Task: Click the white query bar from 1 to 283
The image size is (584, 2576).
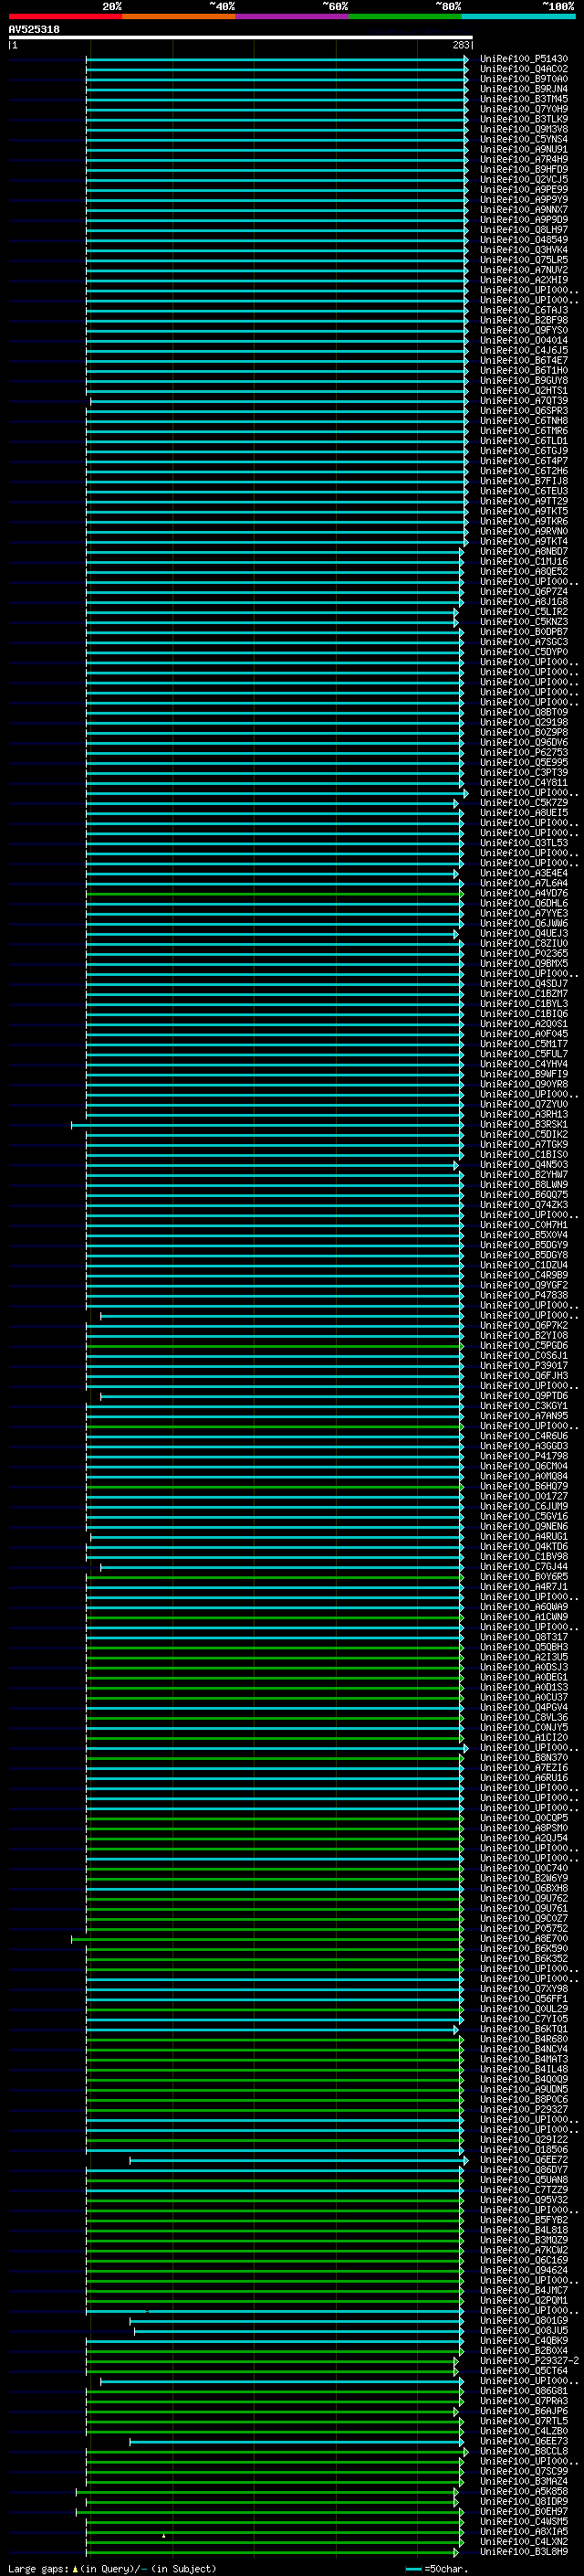Action: [x=241, y=38]
